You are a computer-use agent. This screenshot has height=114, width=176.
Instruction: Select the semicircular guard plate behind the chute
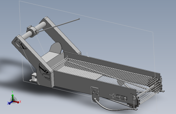(56, 48)
